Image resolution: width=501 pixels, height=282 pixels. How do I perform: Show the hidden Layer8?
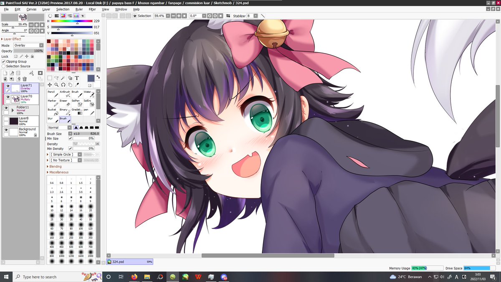6,119
